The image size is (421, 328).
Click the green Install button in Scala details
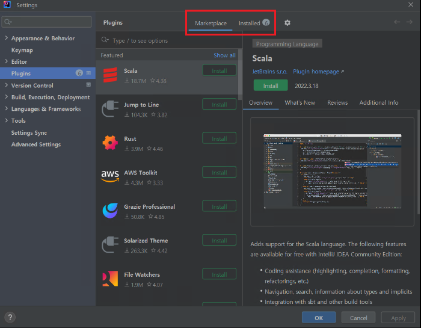(271, 85)
